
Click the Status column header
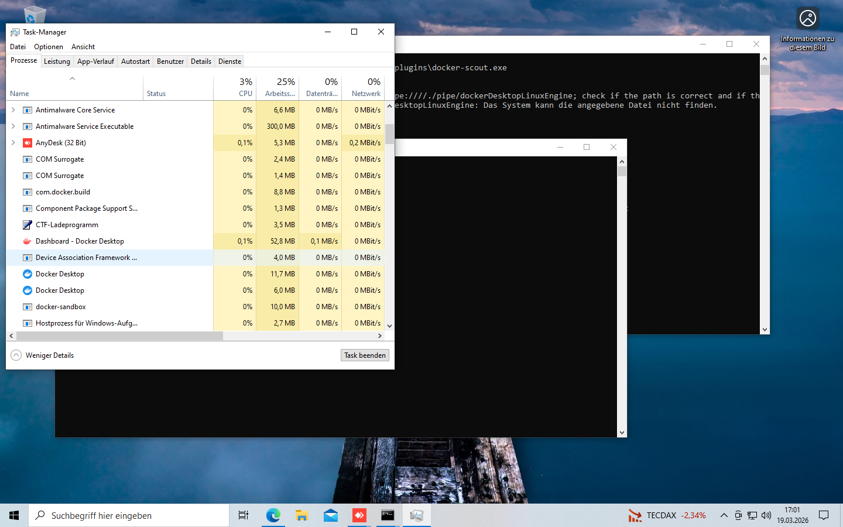[178, 88]
